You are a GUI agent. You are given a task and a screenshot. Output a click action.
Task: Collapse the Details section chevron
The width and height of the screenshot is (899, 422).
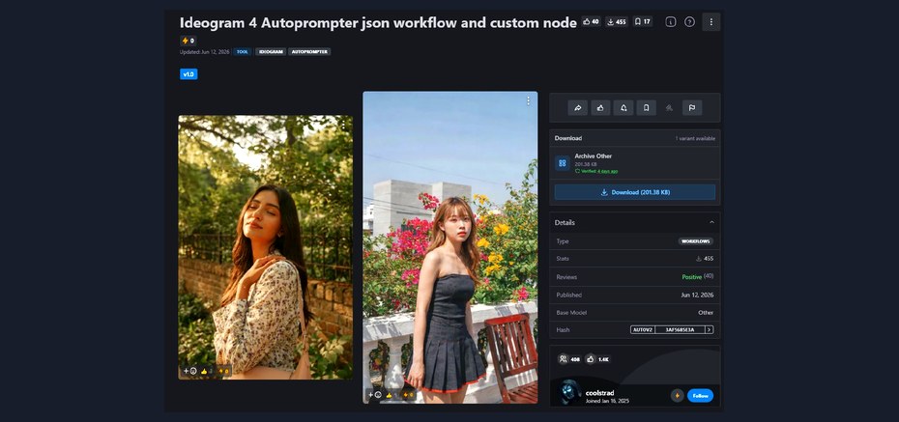click(711, 222)
